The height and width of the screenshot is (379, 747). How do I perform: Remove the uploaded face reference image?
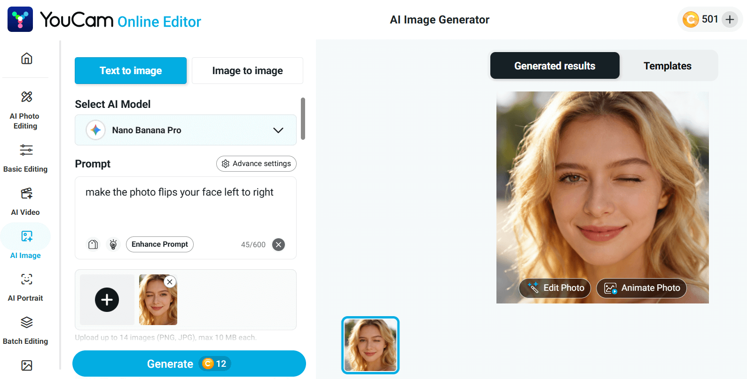(x=170, y=281)
